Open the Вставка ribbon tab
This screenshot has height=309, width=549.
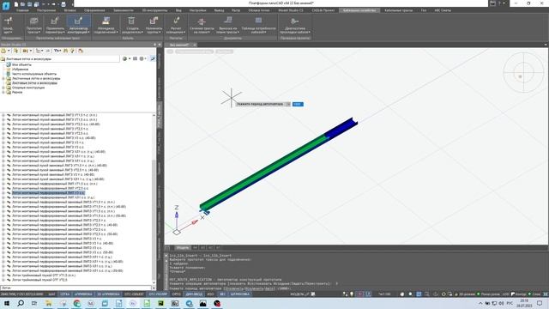coord(70,10)
